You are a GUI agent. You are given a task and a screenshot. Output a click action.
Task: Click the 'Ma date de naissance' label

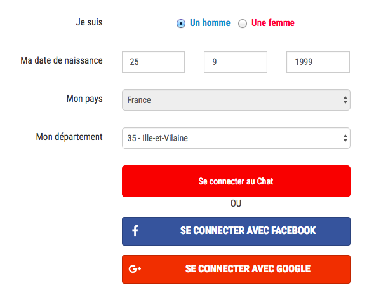point(62,60)
